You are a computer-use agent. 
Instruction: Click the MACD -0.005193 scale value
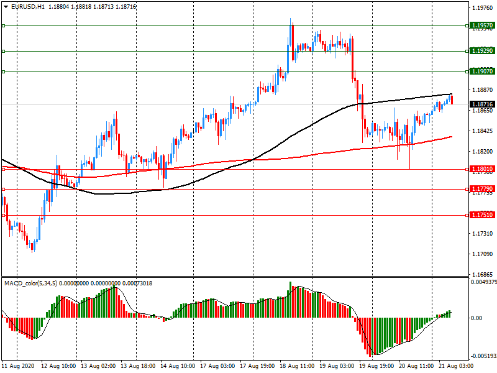click(484, 356)
